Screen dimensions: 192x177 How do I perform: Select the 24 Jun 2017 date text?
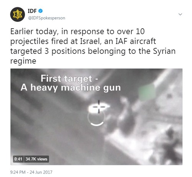pos(41,172)
